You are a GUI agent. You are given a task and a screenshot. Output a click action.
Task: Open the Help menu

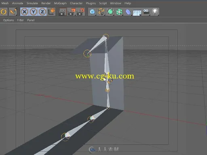[128, 3]
